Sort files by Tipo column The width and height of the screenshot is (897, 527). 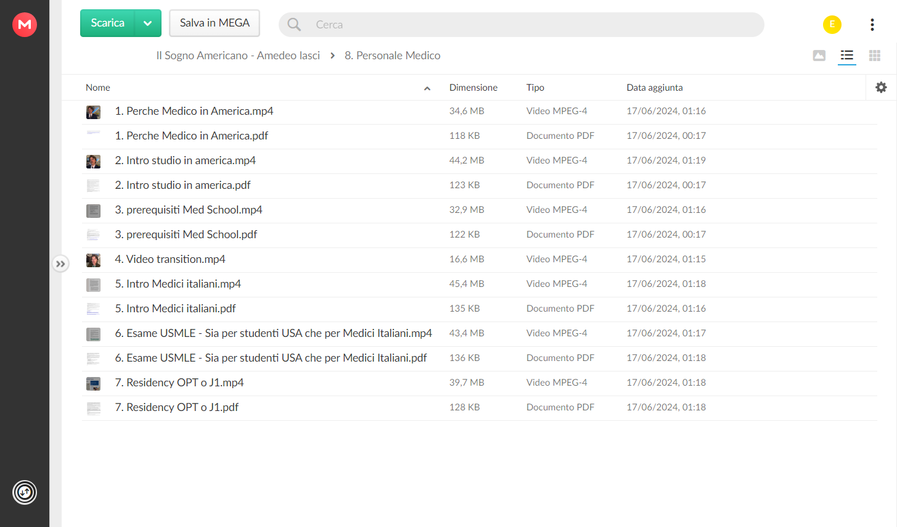pyautogui.click(x=535, y=88)
